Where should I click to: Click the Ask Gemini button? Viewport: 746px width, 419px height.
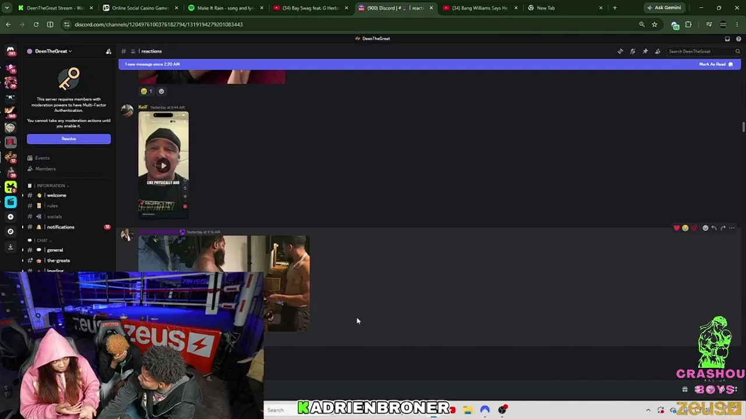(664, 8)
